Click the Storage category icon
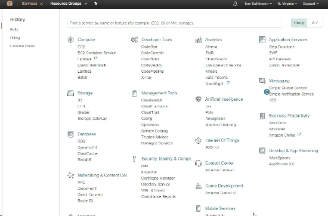The image size is (328, 216). [x=71, y=93]
